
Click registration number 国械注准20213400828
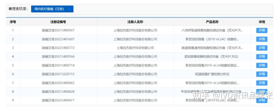pyautogui.click(x=58, y=92)
